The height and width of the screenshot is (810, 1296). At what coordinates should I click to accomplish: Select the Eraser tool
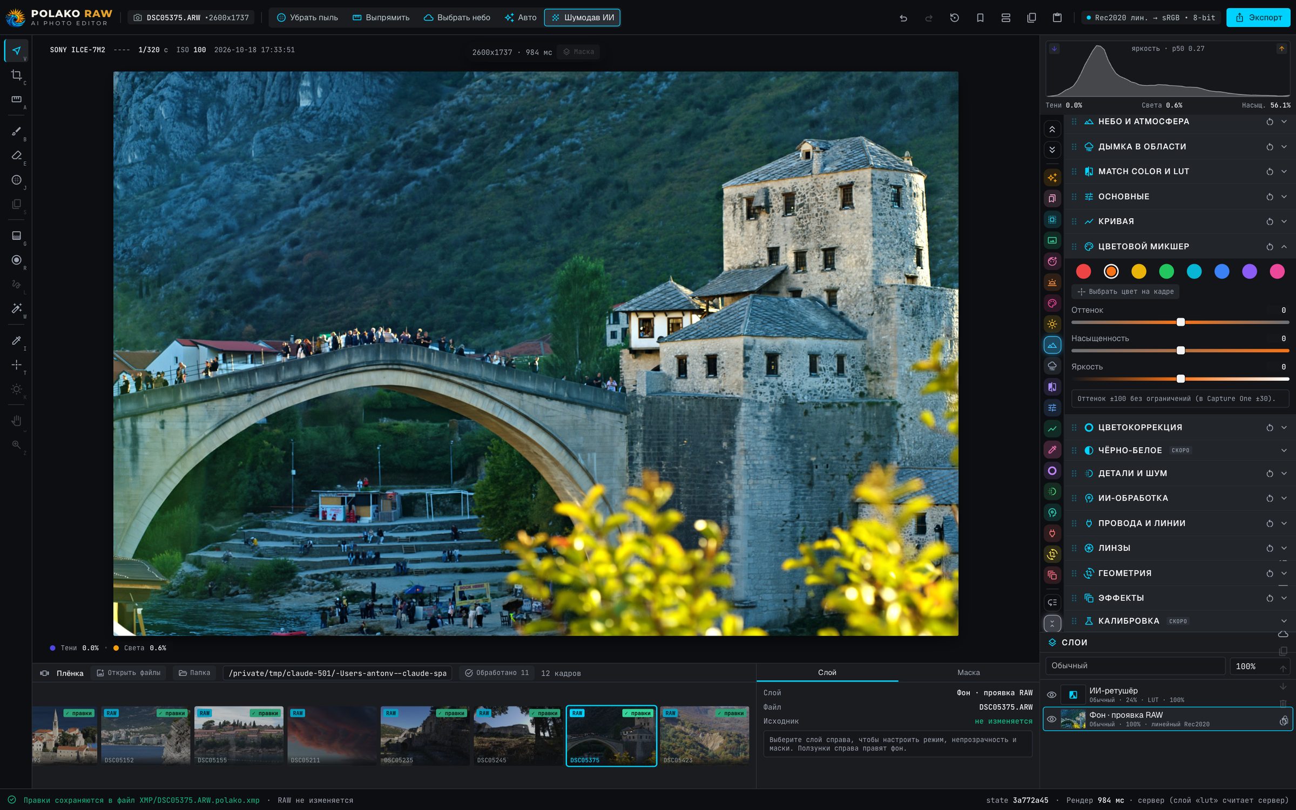17,156
